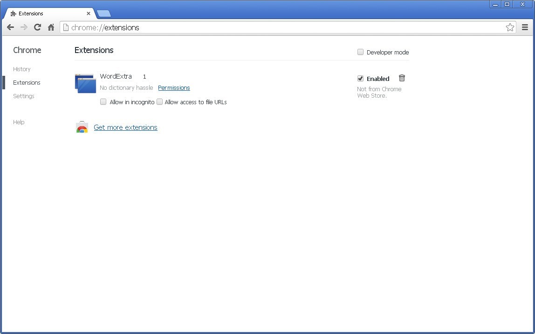Open the Chrome menu via hamburger icon
The image size is (535, 334).
click(525, 27)
